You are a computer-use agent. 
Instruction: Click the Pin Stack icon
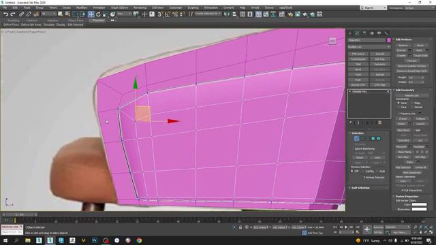point(351,122)
